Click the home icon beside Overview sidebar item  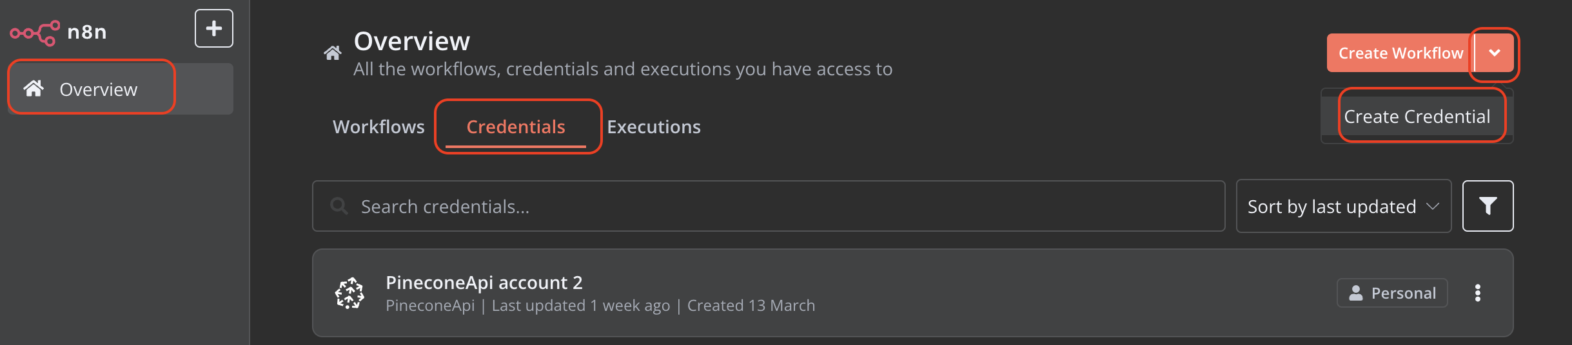[x=34, y=88]
